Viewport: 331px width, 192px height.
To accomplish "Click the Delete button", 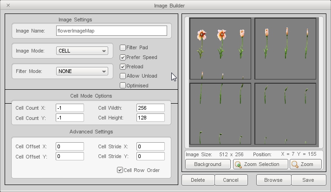I will click(x=198, y=180).
